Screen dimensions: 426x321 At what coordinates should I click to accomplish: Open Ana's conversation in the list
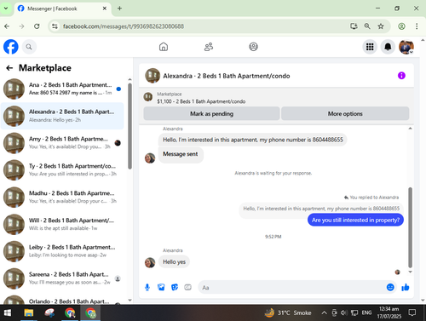pos(62,89)
